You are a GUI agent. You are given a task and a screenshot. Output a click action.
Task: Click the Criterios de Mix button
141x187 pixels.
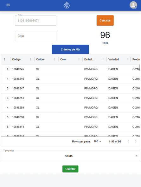70,49
